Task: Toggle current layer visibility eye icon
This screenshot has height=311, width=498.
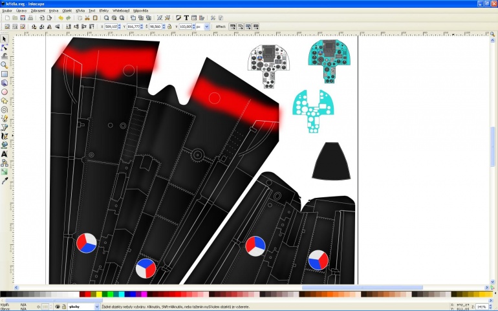Action: click(58, 307)
